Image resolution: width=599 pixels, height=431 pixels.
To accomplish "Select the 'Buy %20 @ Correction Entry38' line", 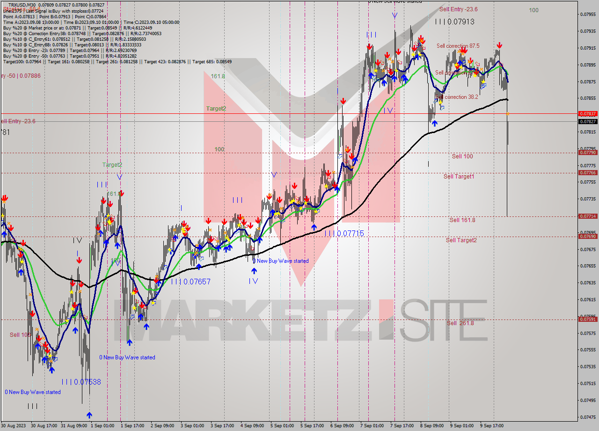I will pos(82,33).
